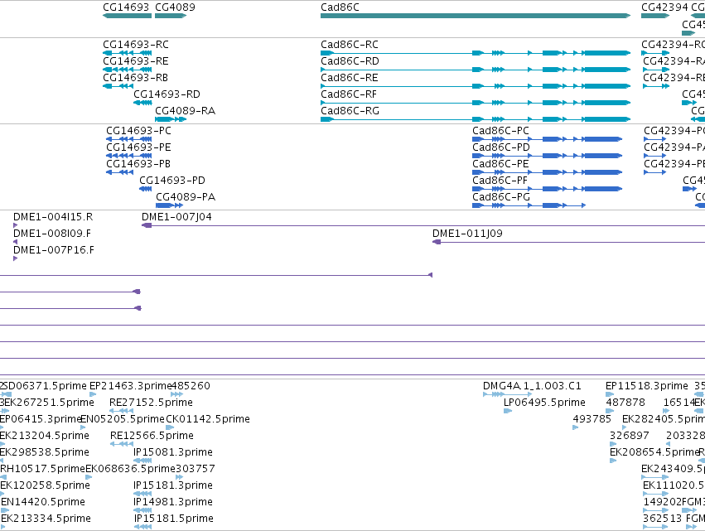Click the Cad86C-PE protein label
This screenshot has height=531, width=705.
click(x=500, y=164)
